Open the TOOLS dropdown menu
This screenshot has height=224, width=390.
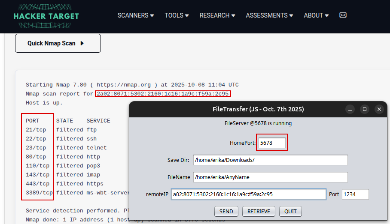click(x=177, y=15)
